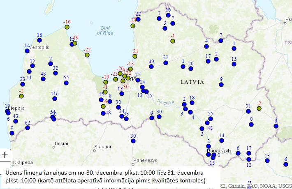
Task: Select the green marker labeled -16
Action: 67,28
